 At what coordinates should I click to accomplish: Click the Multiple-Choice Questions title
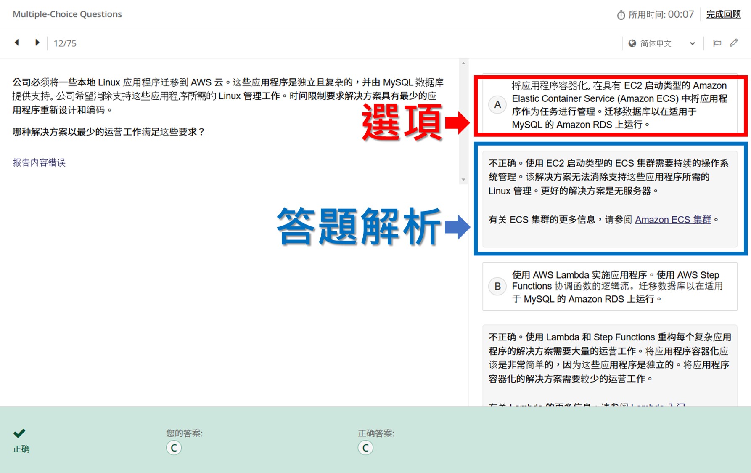point(67,14)
